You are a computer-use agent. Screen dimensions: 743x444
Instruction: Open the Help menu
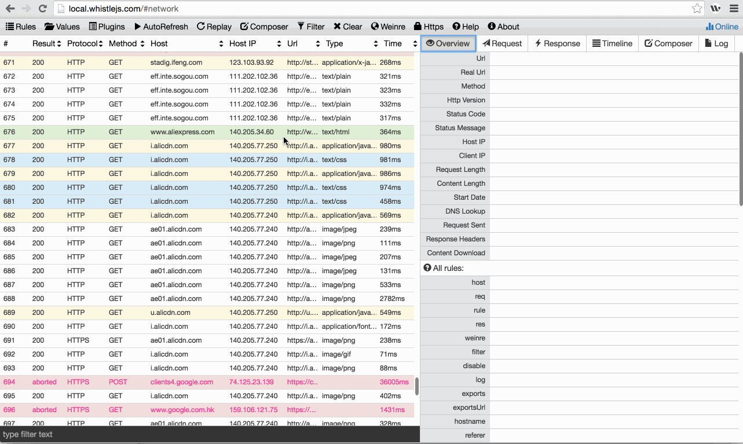(x=466, y=27)
